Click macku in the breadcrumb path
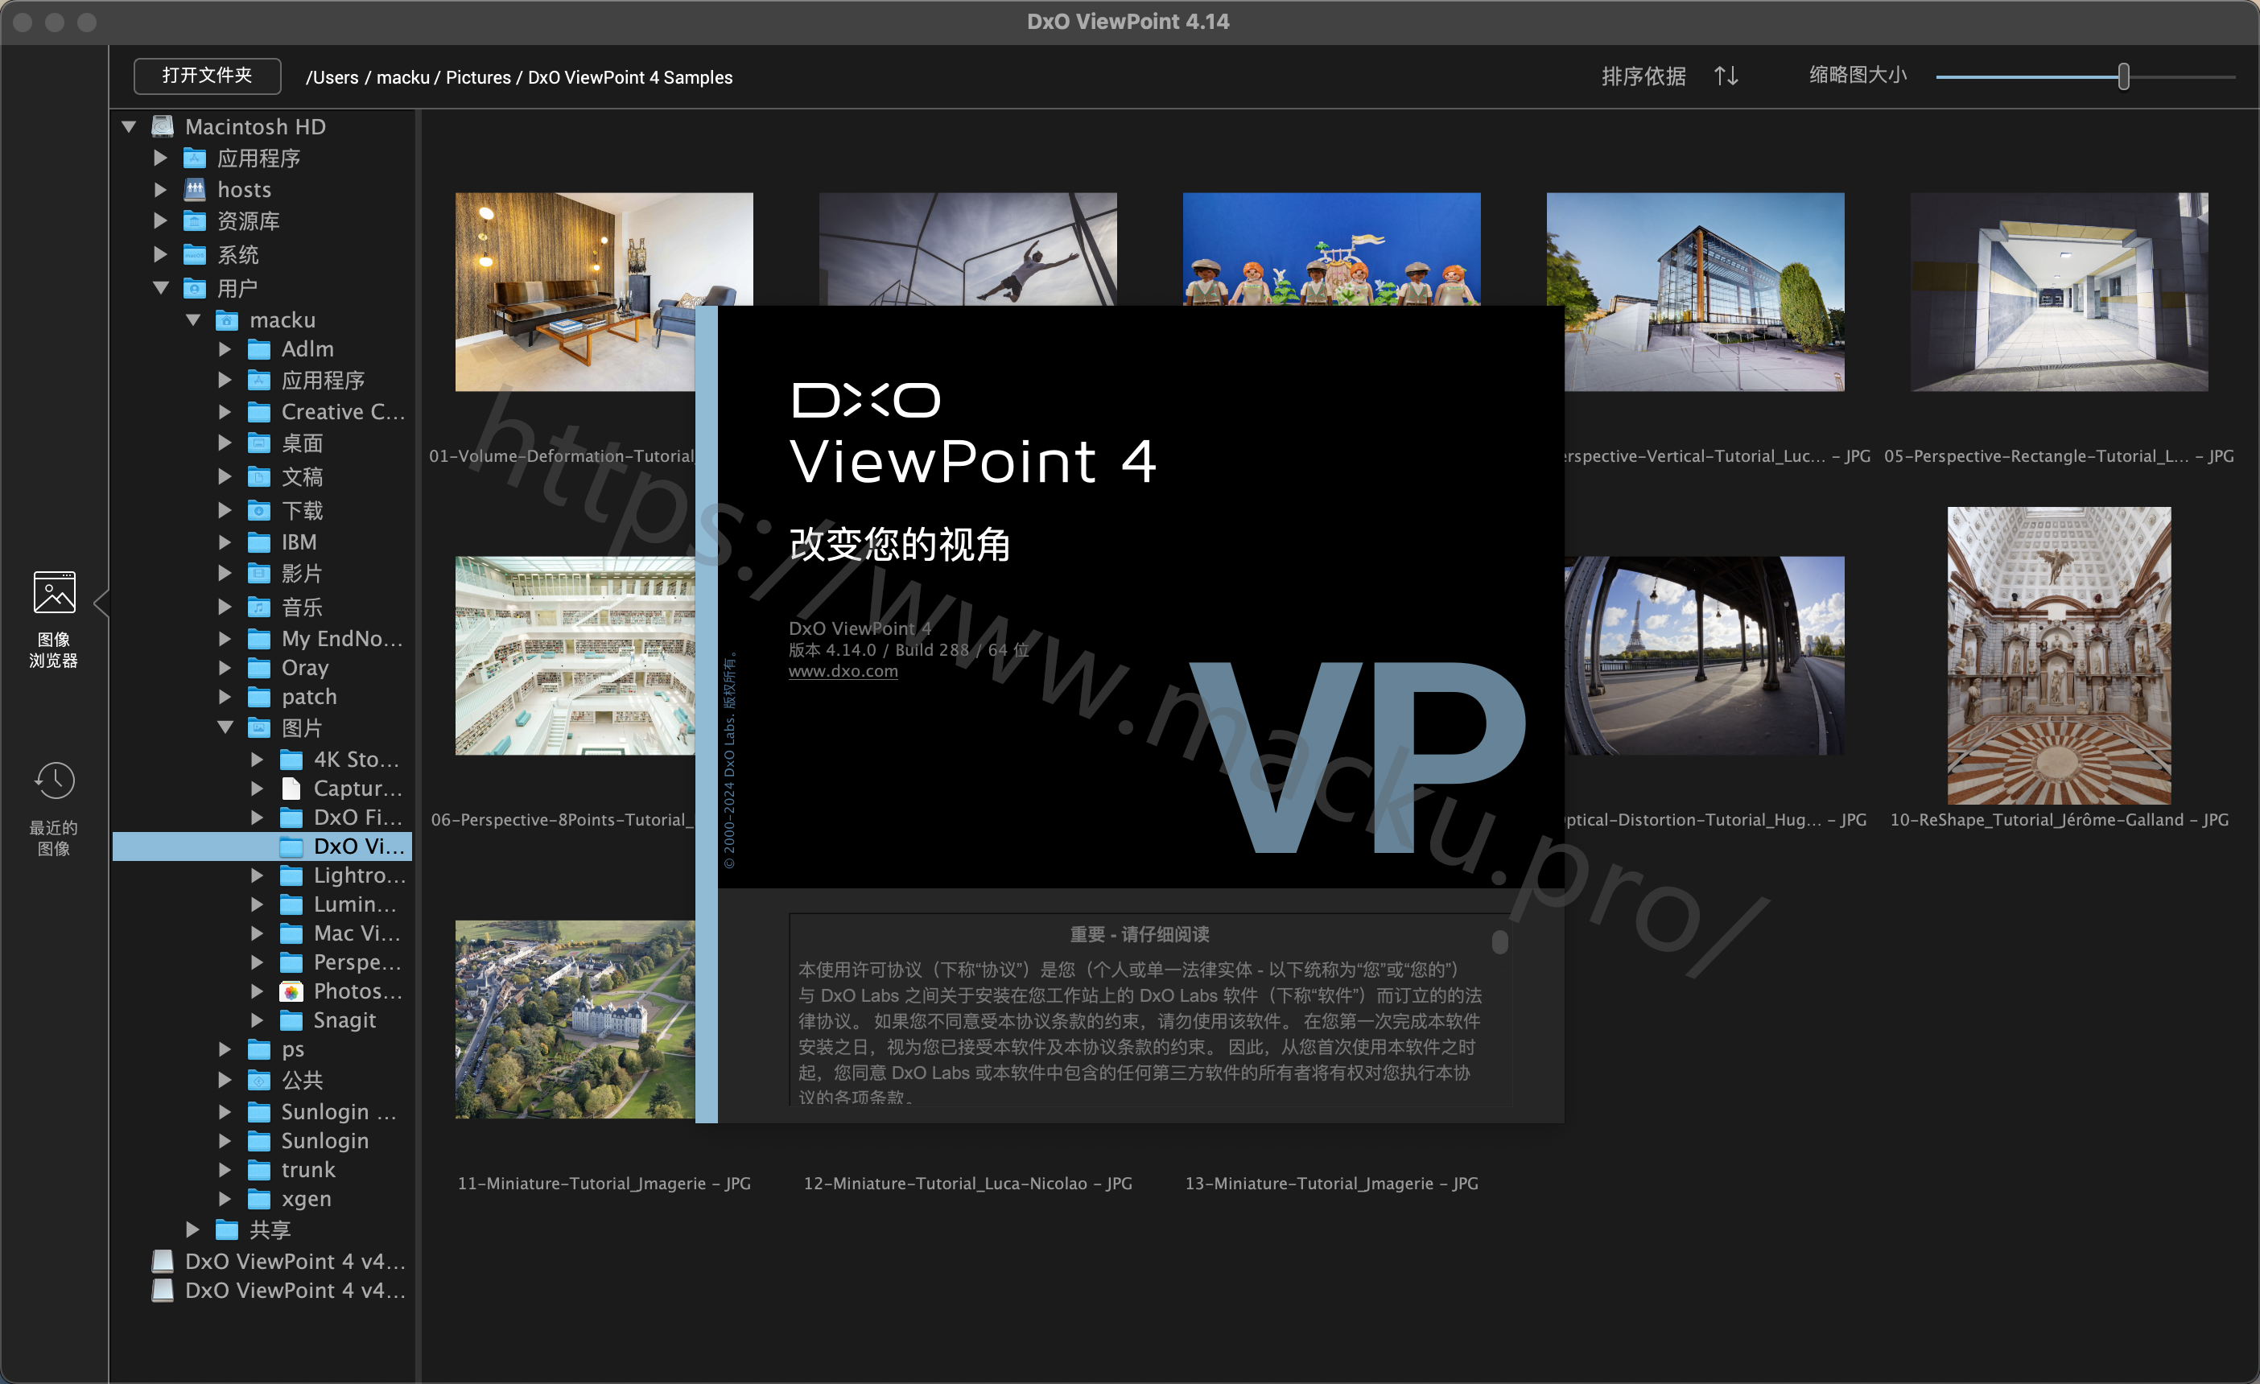The image size is (2260, 1384). coord(402,77)
